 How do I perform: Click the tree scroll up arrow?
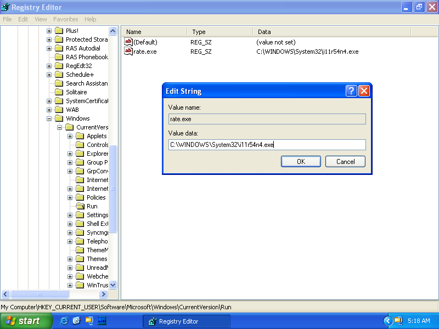[x=113, y=31]
